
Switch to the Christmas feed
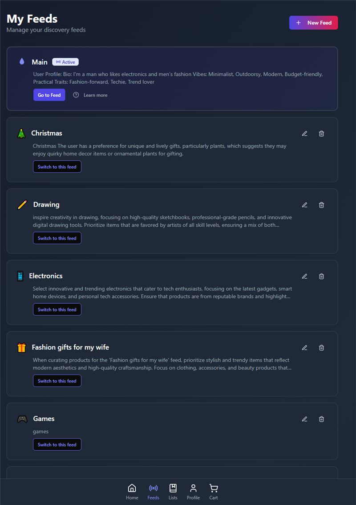pos(57,167)
